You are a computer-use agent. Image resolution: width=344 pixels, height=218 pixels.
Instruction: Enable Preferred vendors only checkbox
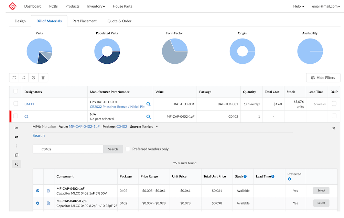coord(128,149)
